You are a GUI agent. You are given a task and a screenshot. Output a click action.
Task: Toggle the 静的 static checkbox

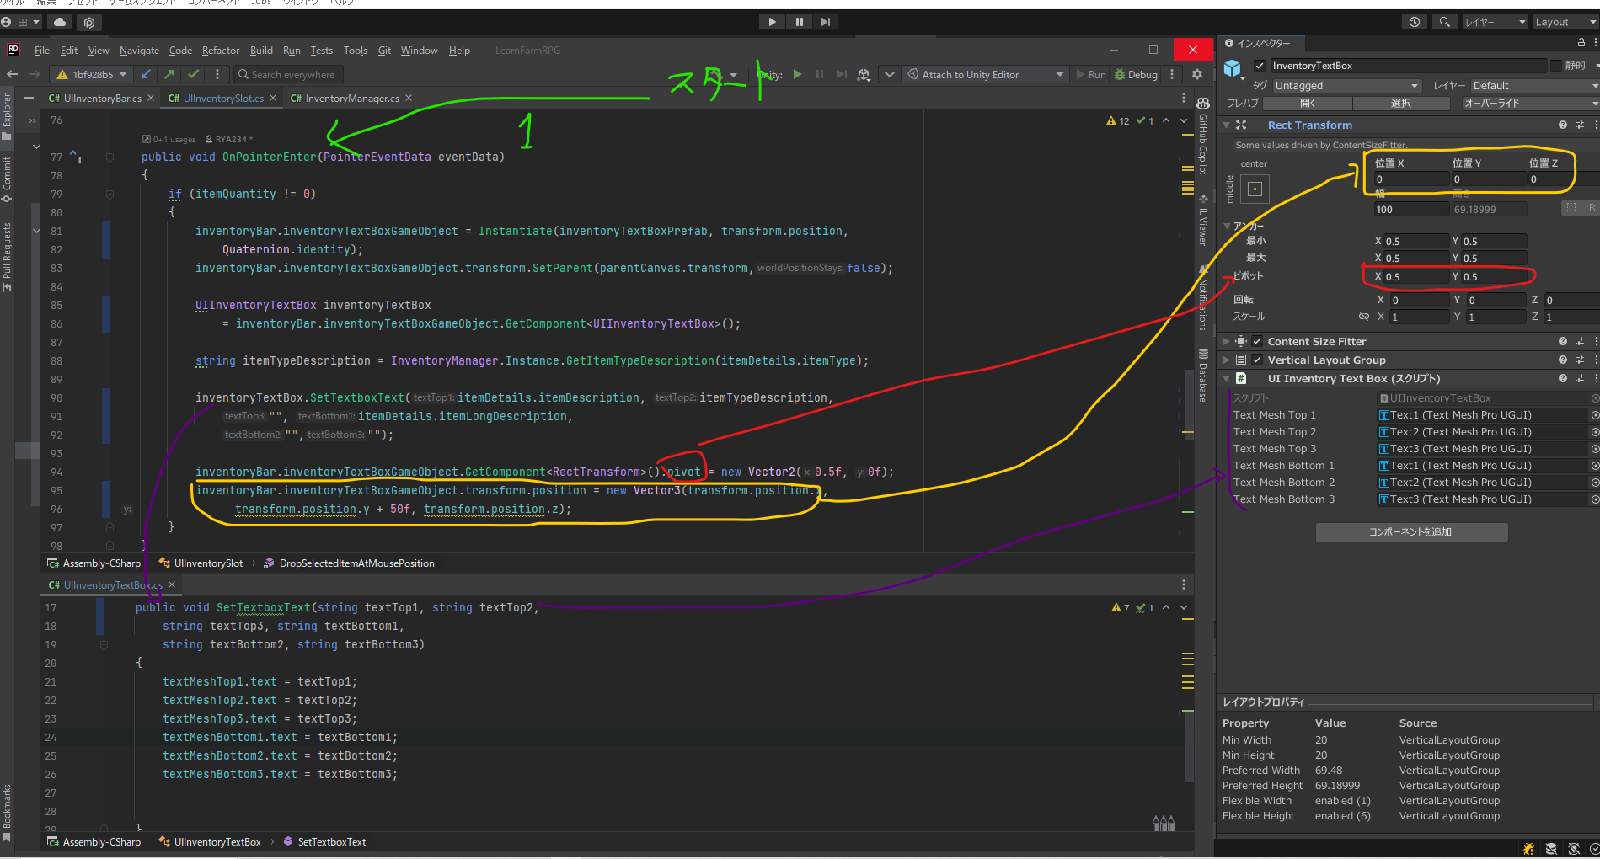[x=1555, y=65]
